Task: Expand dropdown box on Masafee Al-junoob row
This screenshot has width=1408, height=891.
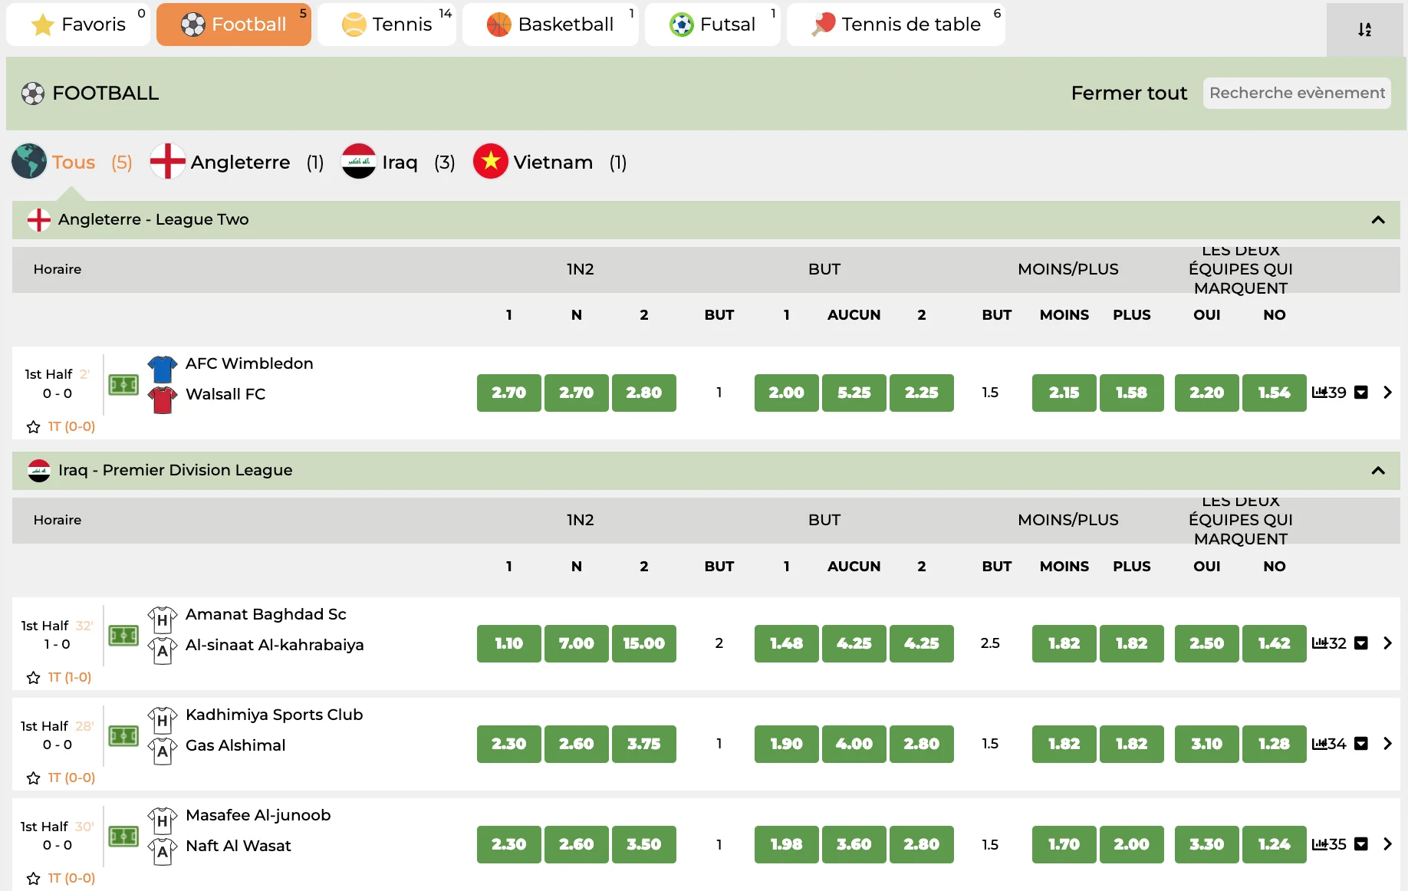Action: pos(1361,844)
